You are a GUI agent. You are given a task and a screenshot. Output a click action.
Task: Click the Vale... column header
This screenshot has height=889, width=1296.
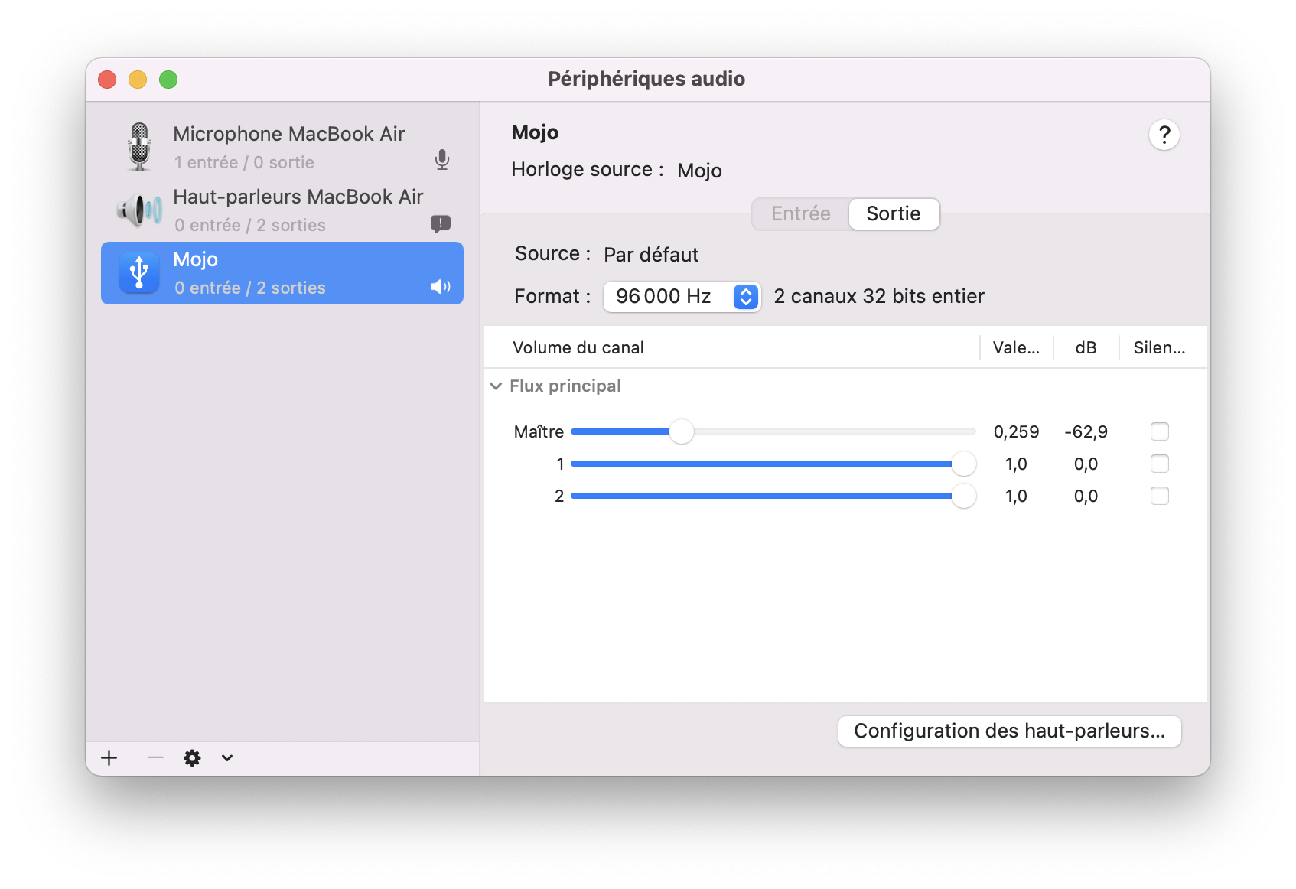coord(1016,348)
